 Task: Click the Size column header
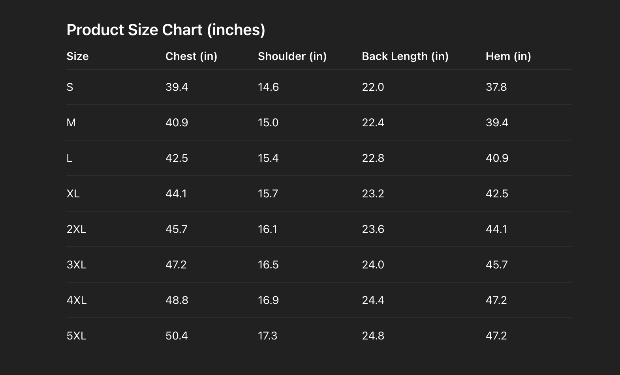[77, 56]
